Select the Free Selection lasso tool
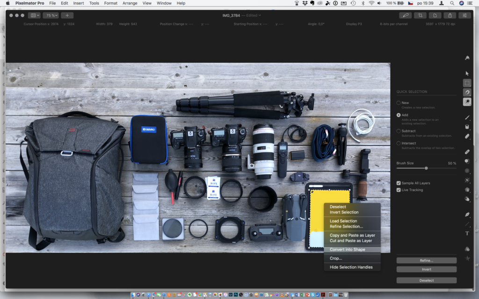 [x=467, y=93]
